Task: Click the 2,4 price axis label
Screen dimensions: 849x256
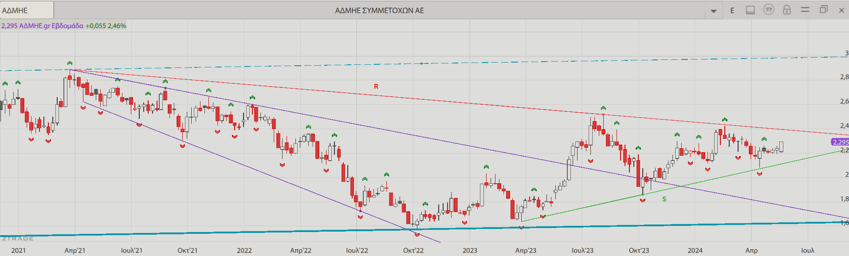Action: (844, 126)
